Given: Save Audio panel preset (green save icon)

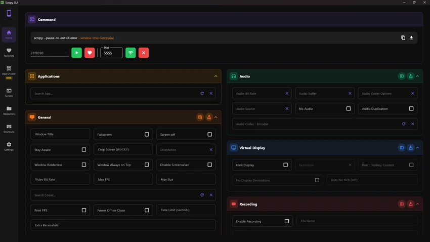Looking at the screenshot, I should (x=402, y=76).
